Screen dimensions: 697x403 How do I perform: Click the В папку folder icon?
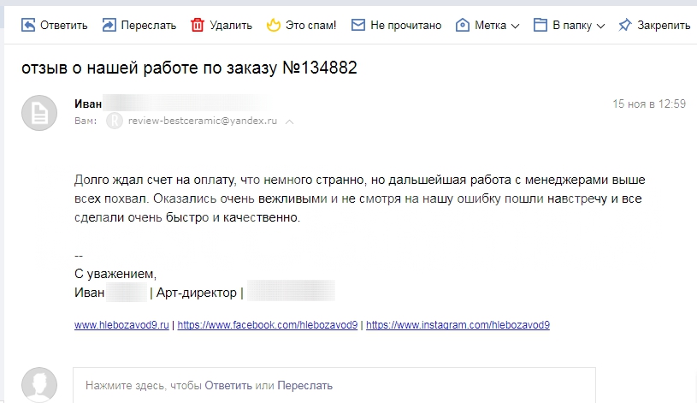[540, 25]
